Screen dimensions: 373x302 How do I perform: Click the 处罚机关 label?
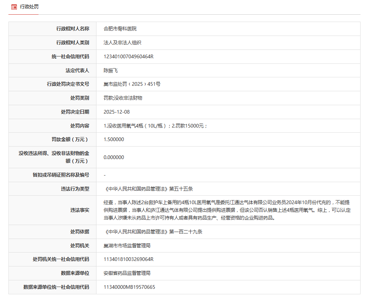click(80, 246)
